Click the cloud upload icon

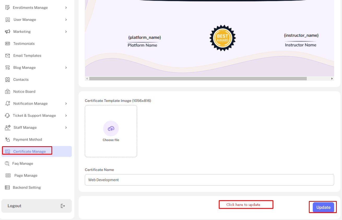pos(111,129)
